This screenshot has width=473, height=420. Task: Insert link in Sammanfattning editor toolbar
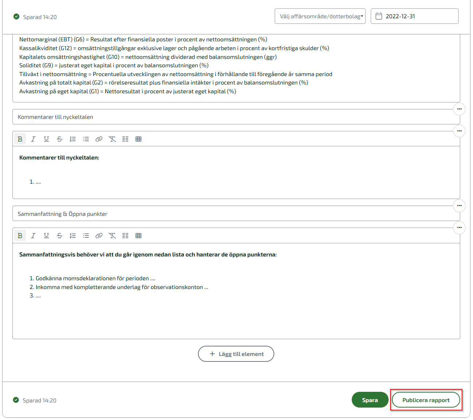pos(99,236)
